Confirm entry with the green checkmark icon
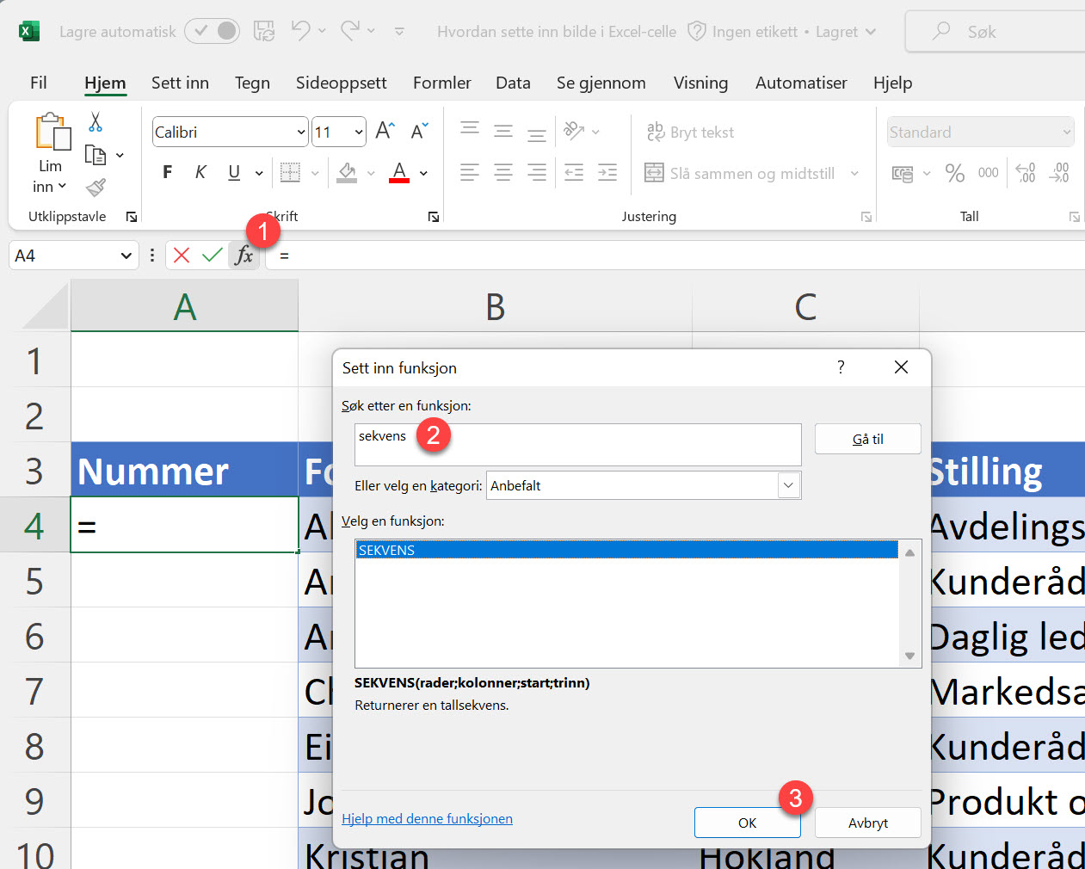 tap(212, 255)
